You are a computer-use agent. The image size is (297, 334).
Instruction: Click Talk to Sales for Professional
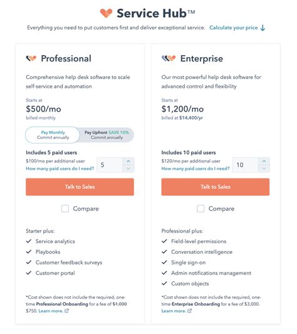pyautogui.click(x=80, y=187)
